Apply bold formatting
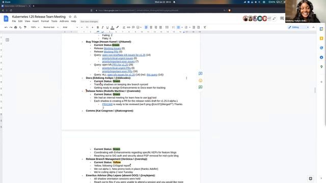Viewport: 326px width, 183px height. (x=98, y=27)
